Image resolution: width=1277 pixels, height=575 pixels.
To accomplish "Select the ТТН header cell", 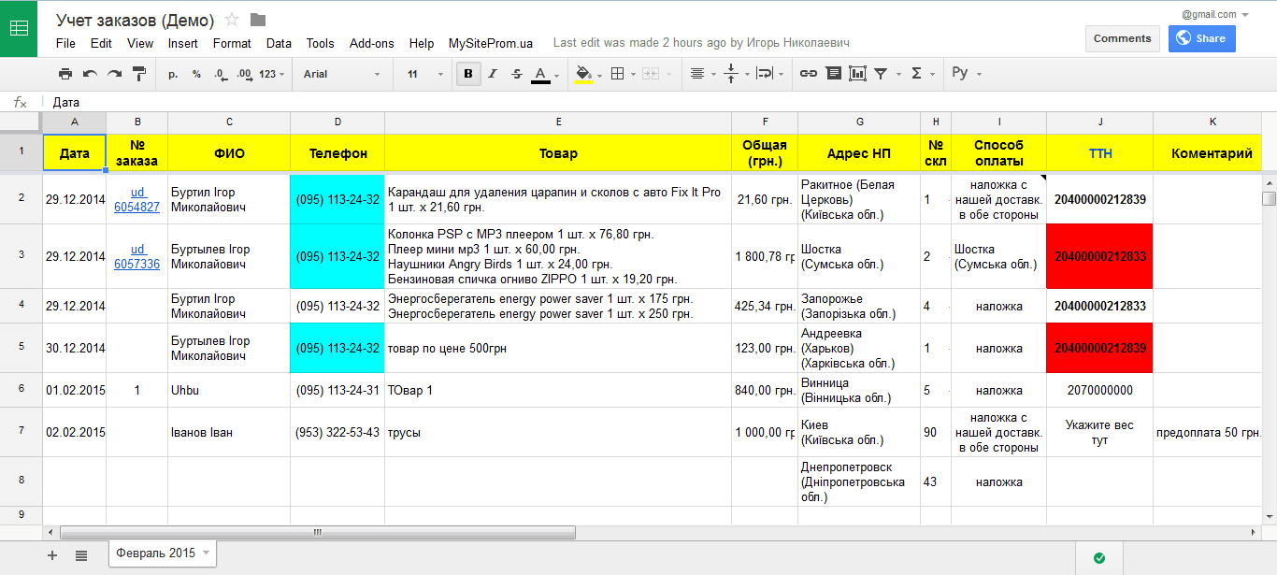I will coord(1100,153).
